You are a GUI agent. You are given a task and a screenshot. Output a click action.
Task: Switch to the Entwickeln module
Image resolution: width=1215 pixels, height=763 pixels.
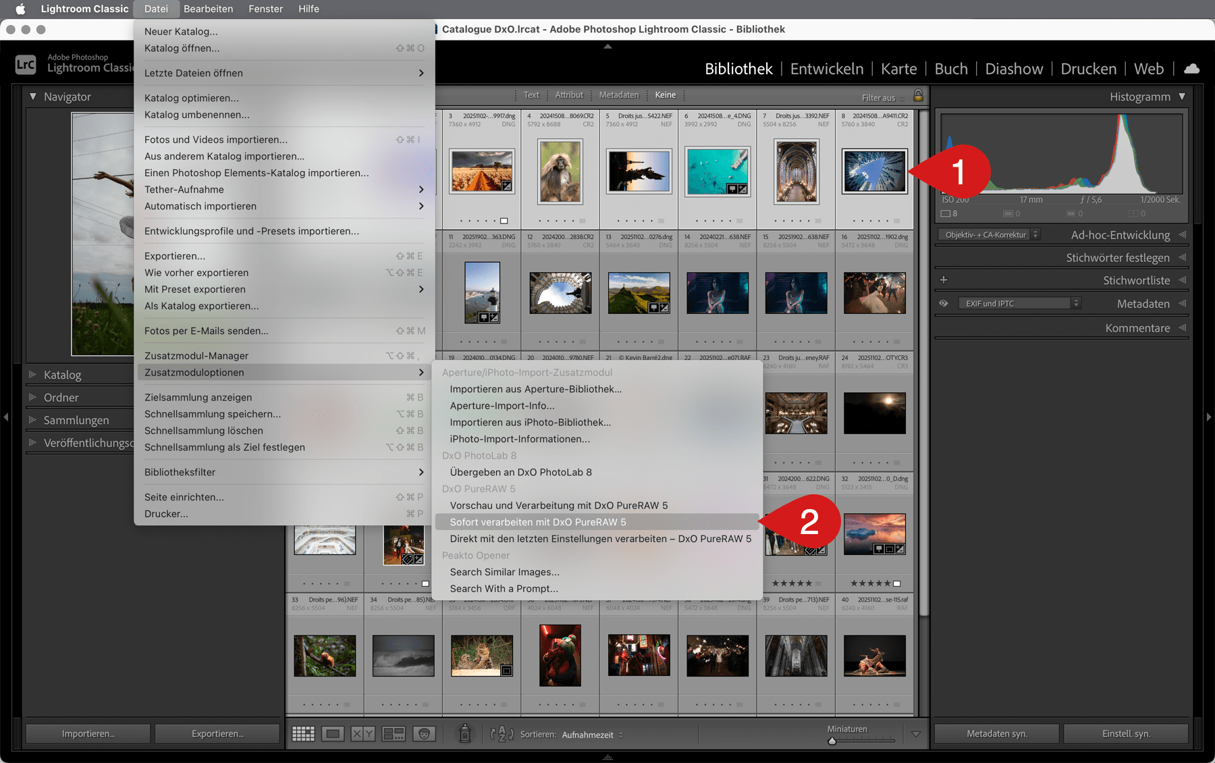point(827,69)
